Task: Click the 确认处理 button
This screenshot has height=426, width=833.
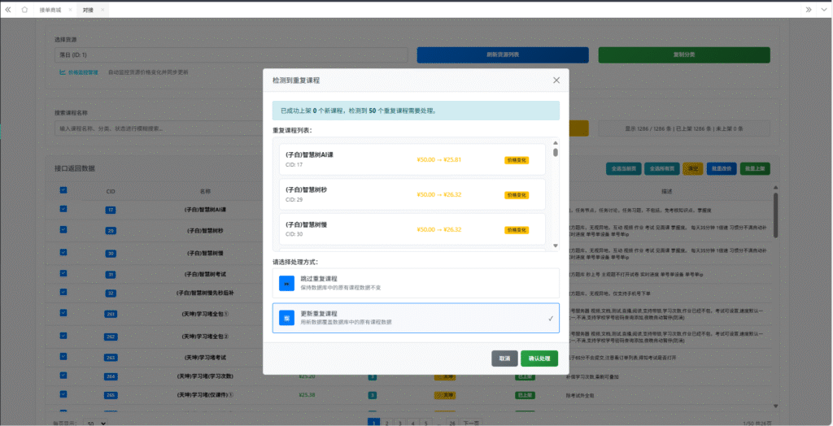Action: click(x=539, y=359)
